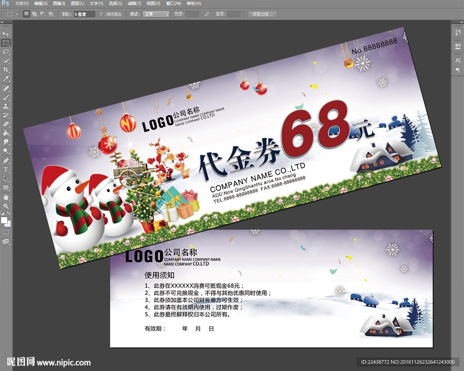This screenshot has height=371, width=464.
Task: Click the height (高度) input field
Action: 234,14
